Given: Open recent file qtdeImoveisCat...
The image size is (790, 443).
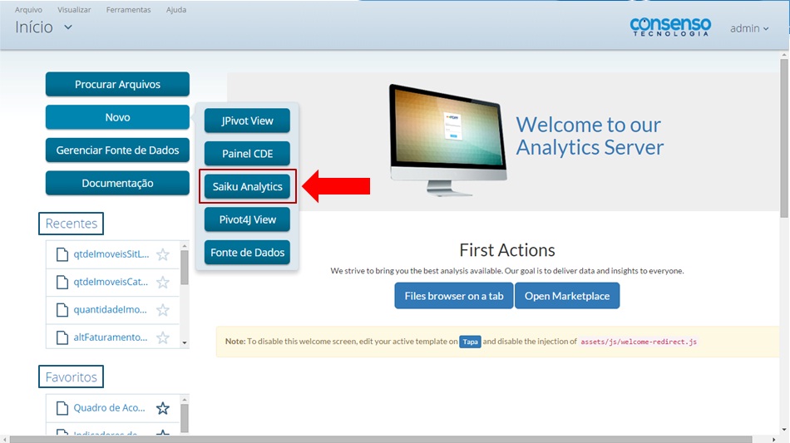Looking at the screenshot, I should 111,282.
